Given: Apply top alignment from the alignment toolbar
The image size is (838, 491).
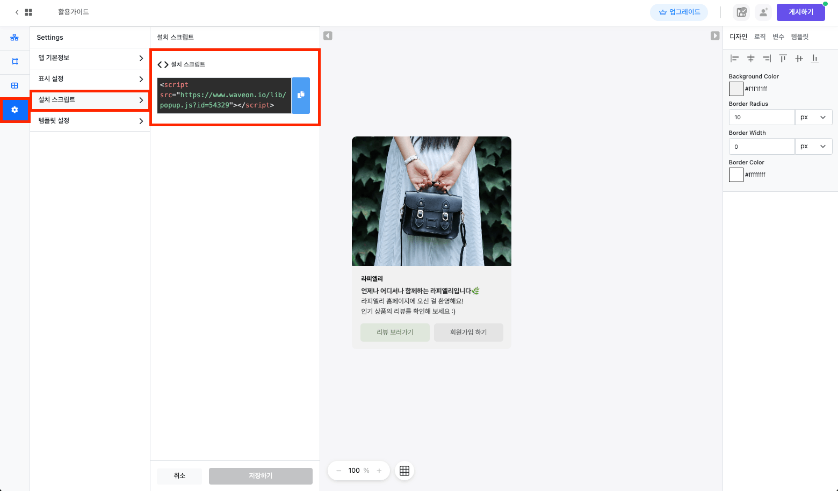Looking at the screenshot, I should [x=783, y=58].
